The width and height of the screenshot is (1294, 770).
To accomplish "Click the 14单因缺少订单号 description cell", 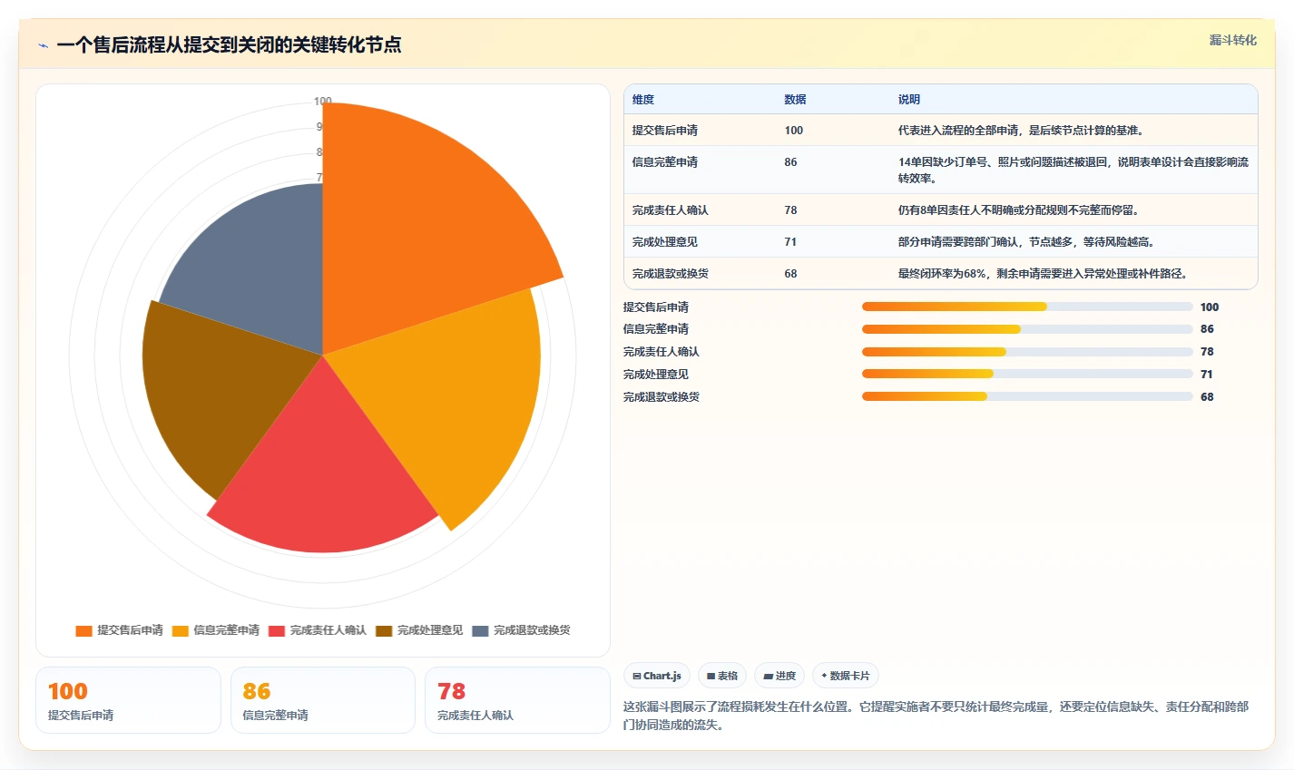I will pyautogui.click(x=1073, y=171).
